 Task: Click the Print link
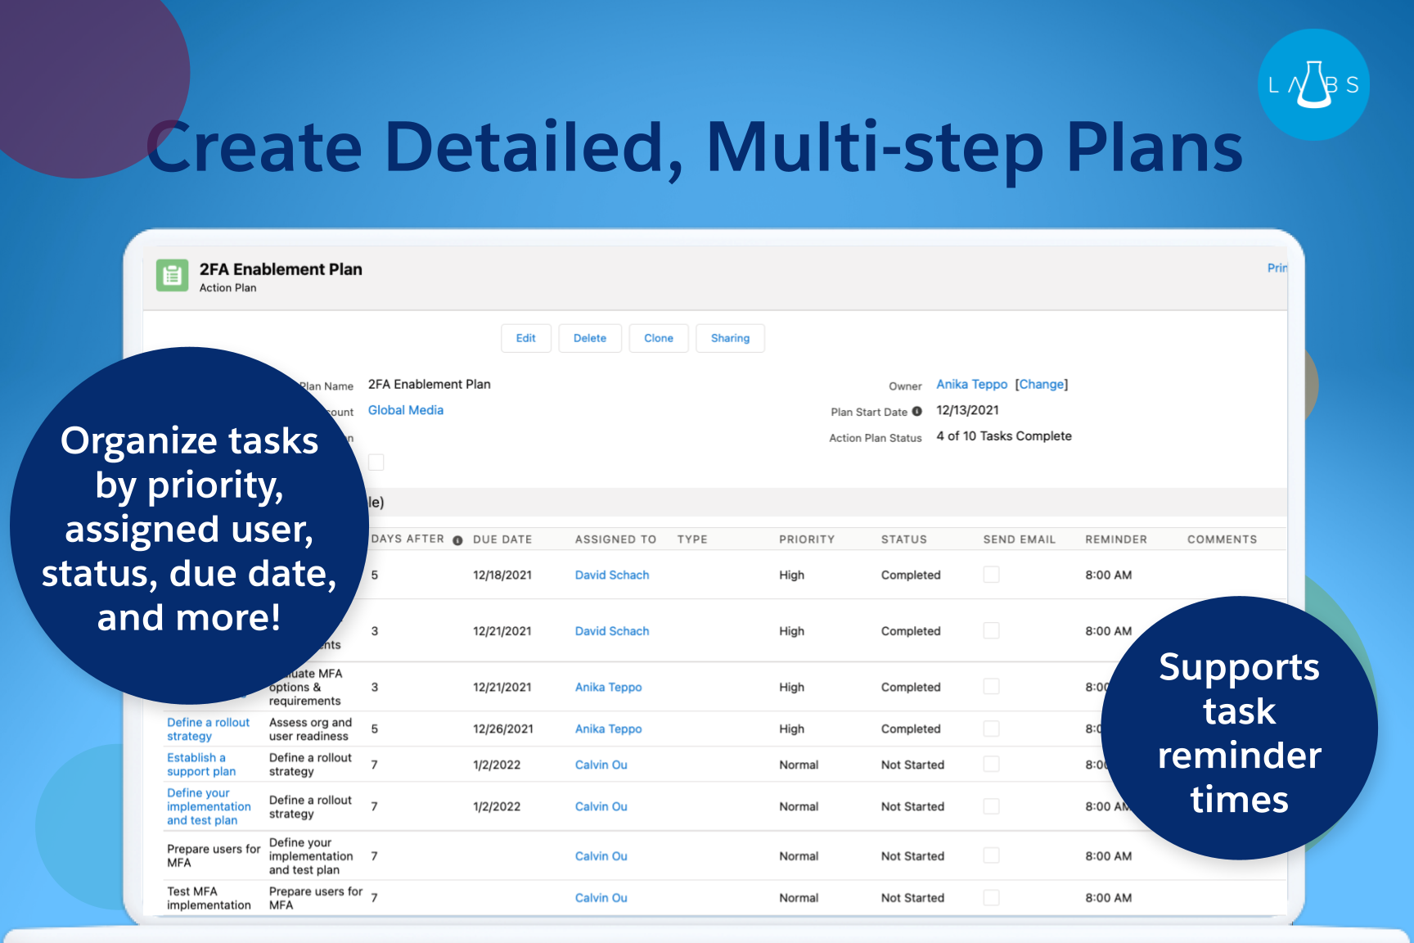pyautogui.click(x=1277, y=268)
